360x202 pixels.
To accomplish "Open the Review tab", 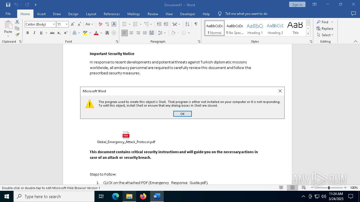I will click(153, 14).
